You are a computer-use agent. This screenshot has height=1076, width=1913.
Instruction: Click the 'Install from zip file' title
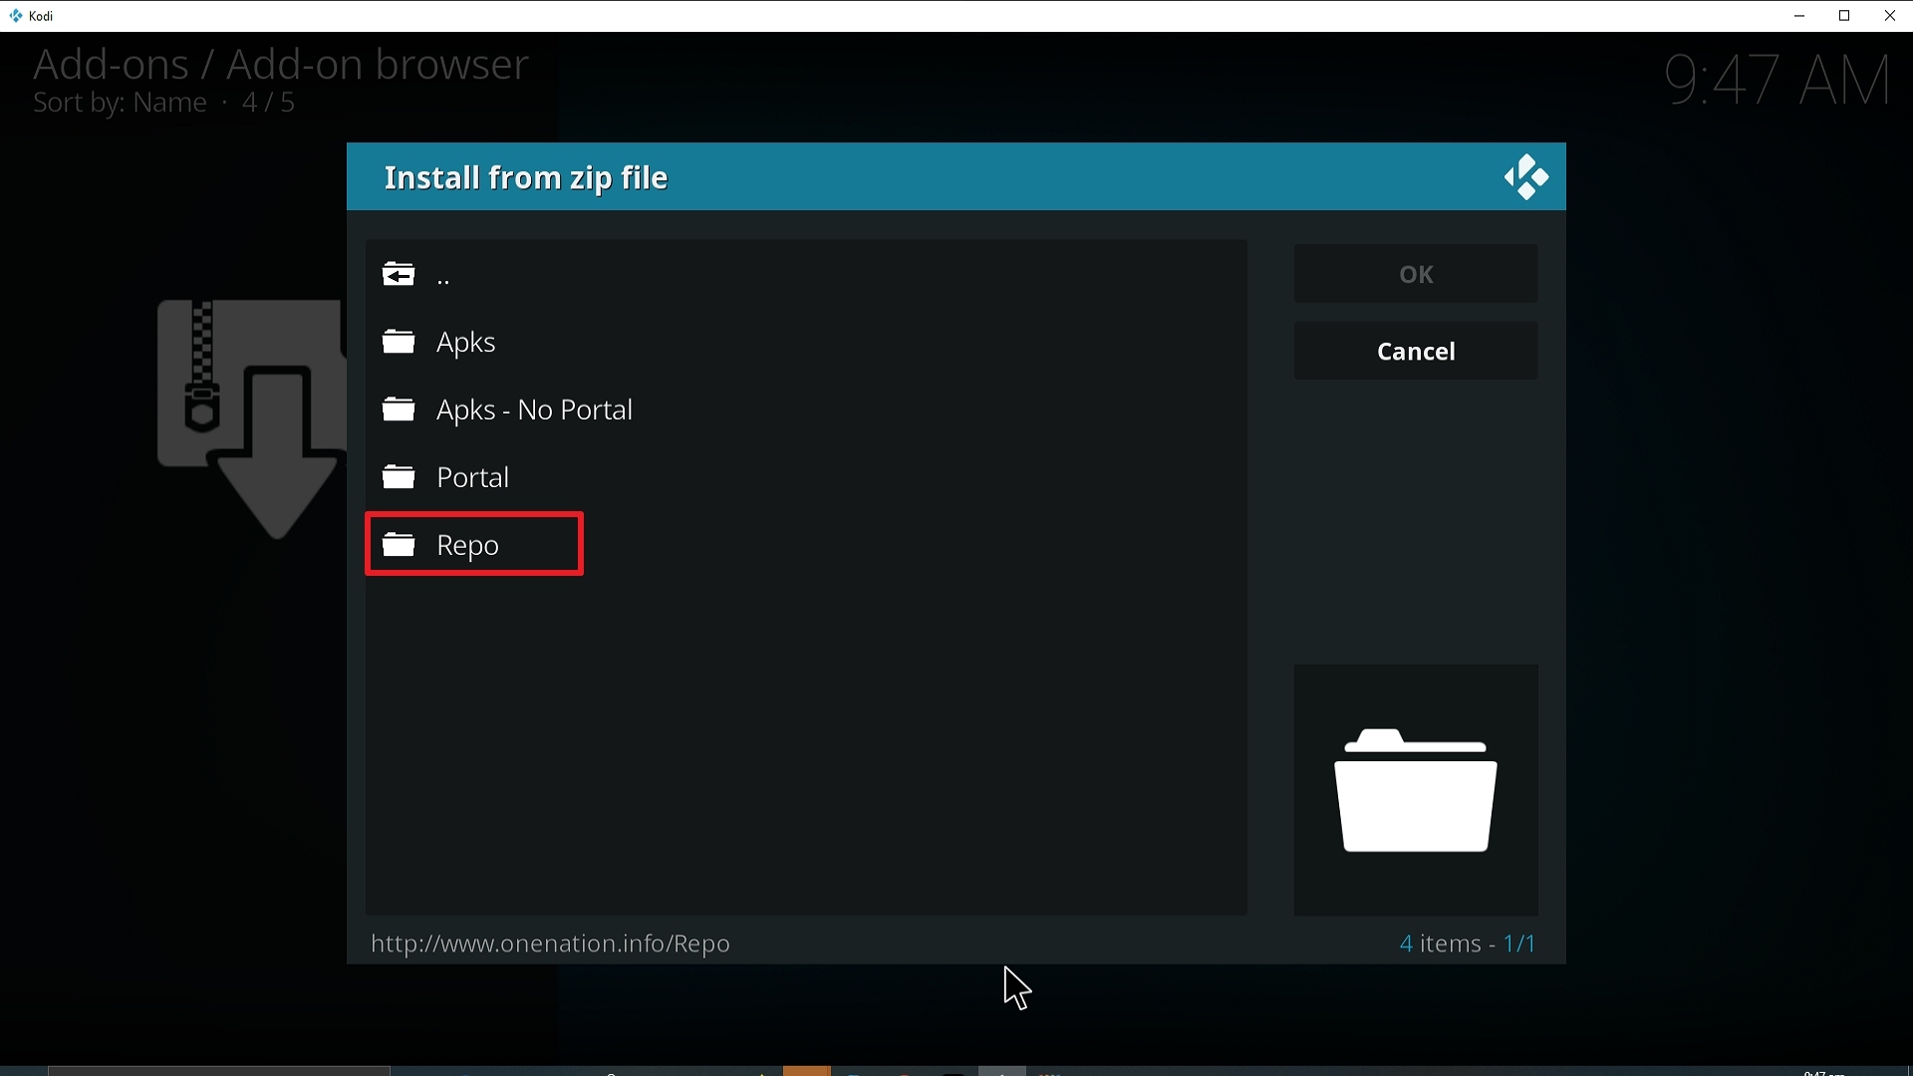click(526, 178)
